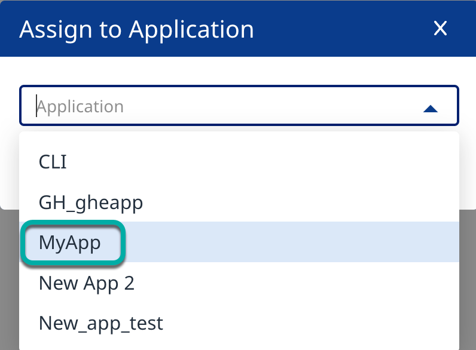Click white dialog body left of Application field

[x=10, y=106]
